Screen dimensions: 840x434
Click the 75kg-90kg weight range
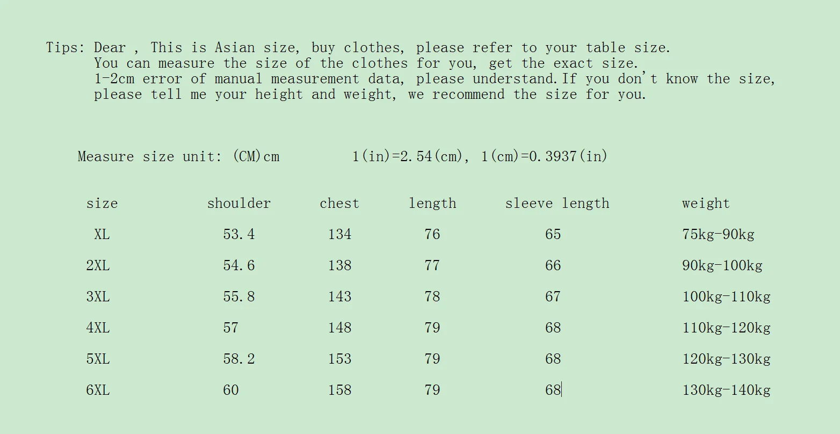coord(719,235)
